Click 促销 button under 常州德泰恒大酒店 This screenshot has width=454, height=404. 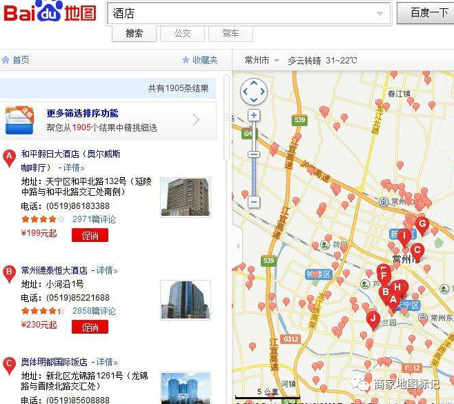pos(90,327)
